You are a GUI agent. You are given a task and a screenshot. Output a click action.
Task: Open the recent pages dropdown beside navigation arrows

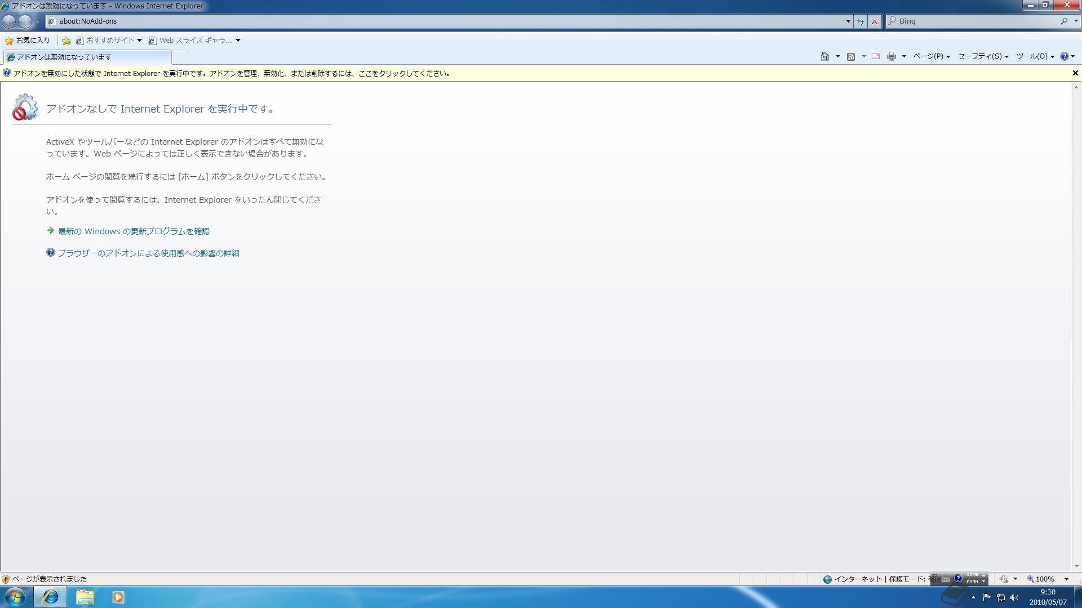(x=37, y=21)
